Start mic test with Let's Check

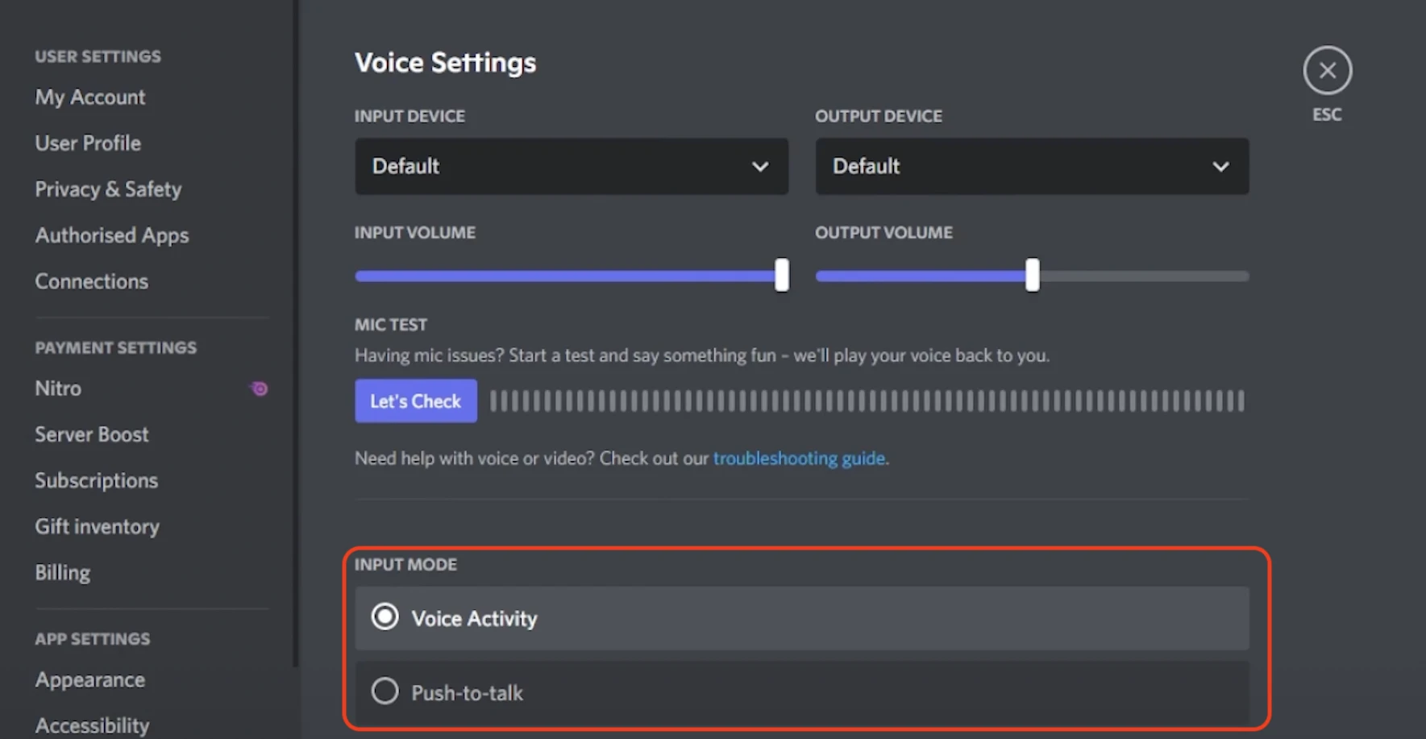tap(415, 401)
